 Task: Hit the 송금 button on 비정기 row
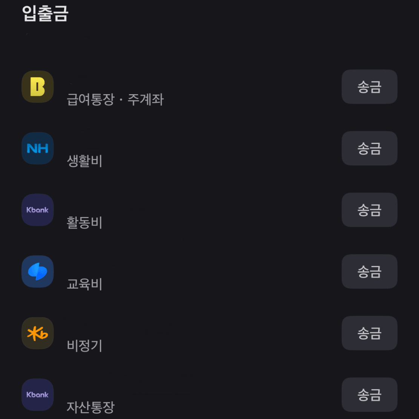tap(369, 333)
